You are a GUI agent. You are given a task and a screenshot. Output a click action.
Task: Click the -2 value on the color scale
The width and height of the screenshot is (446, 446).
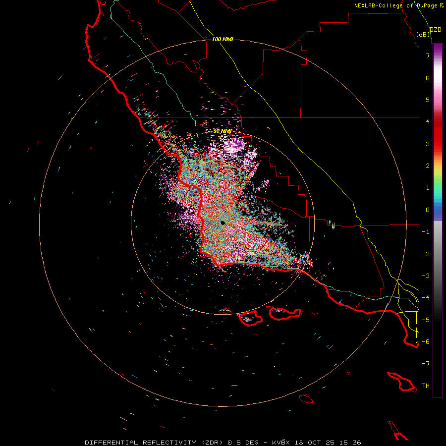(x=426, y=254)
